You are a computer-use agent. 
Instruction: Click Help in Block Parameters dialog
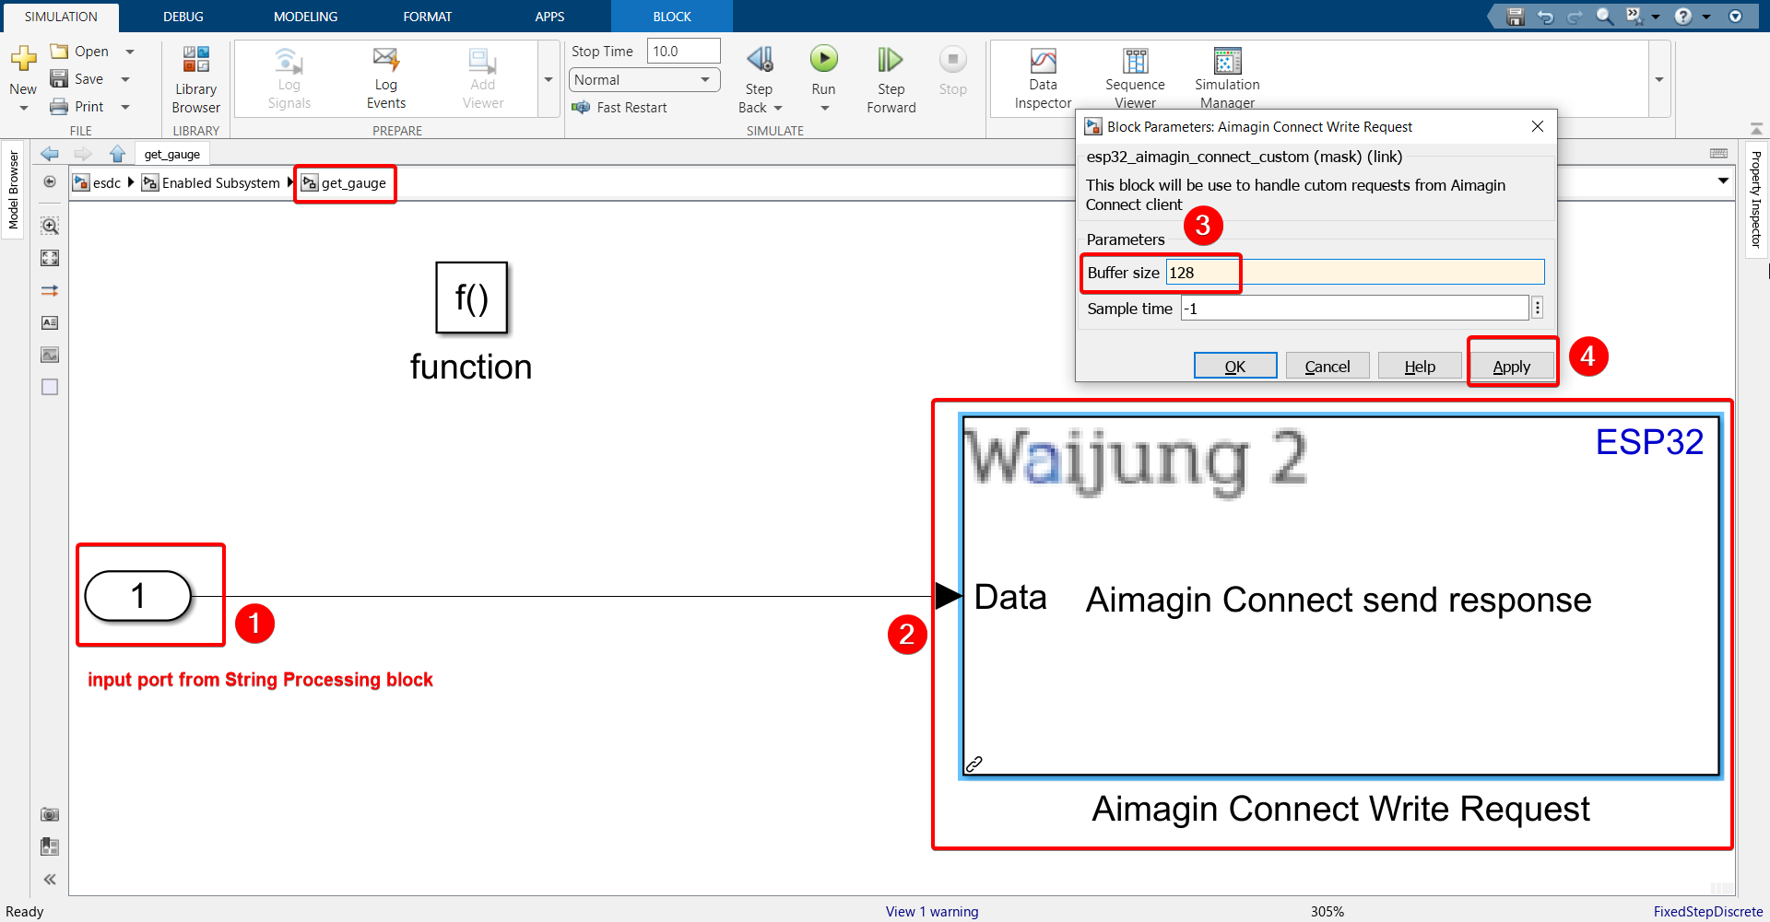coord(1420,366)
